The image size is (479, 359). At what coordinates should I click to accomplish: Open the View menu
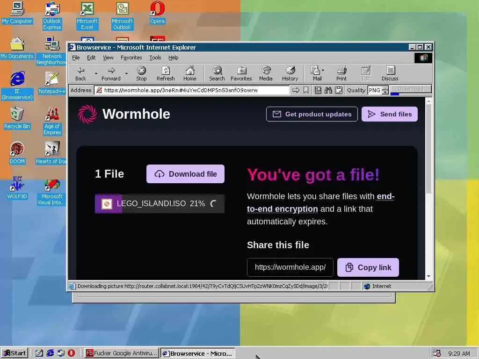[108, 57]
